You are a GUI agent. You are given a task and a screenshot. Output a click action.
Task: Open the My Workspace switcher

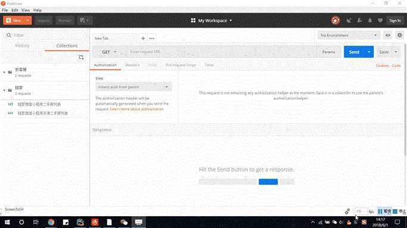point(212,20)
